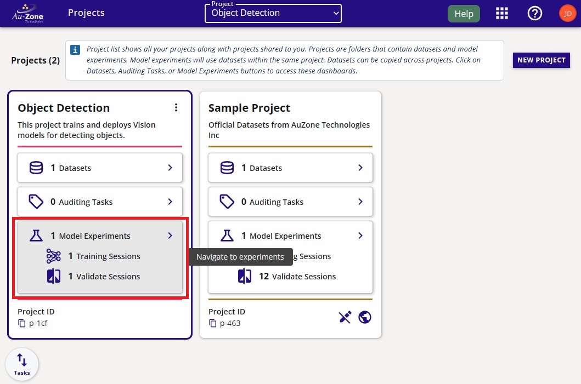Expand Datasets chevron in Object Detection card
The width and height of the screenshot is (581, 384).
(x=170, y=168)
